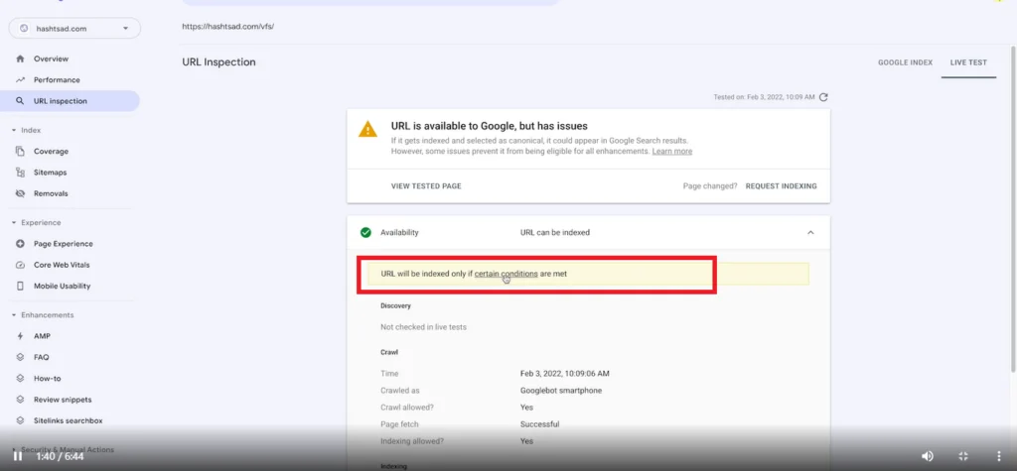Click the FAQ layers icon
Screen dimensions: 1017x471
coord(20,358)
